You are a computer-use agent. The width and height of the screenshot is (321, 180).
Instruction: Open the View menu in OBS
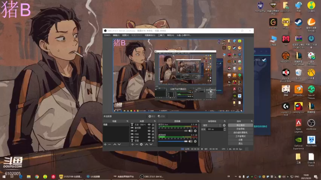(x=126, y=35)
